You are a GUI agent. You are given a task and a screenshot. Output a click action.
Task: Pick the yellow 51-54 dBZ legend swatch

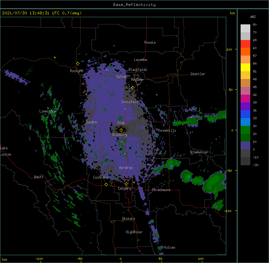pos(245,67)
